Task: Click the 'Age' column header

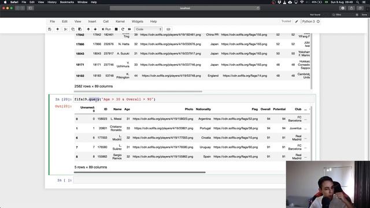Action: (x=127, y=109)
